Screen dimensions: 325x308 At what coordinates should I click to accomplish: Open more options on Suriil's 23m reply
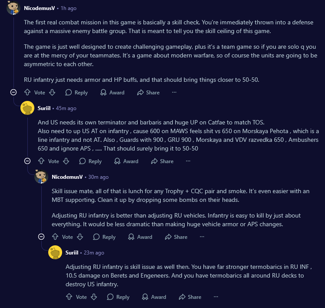click(216, 297)
